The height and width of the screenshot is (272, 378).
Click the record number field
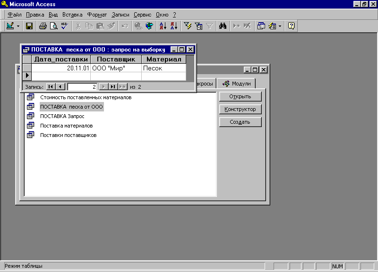[82, 87]
